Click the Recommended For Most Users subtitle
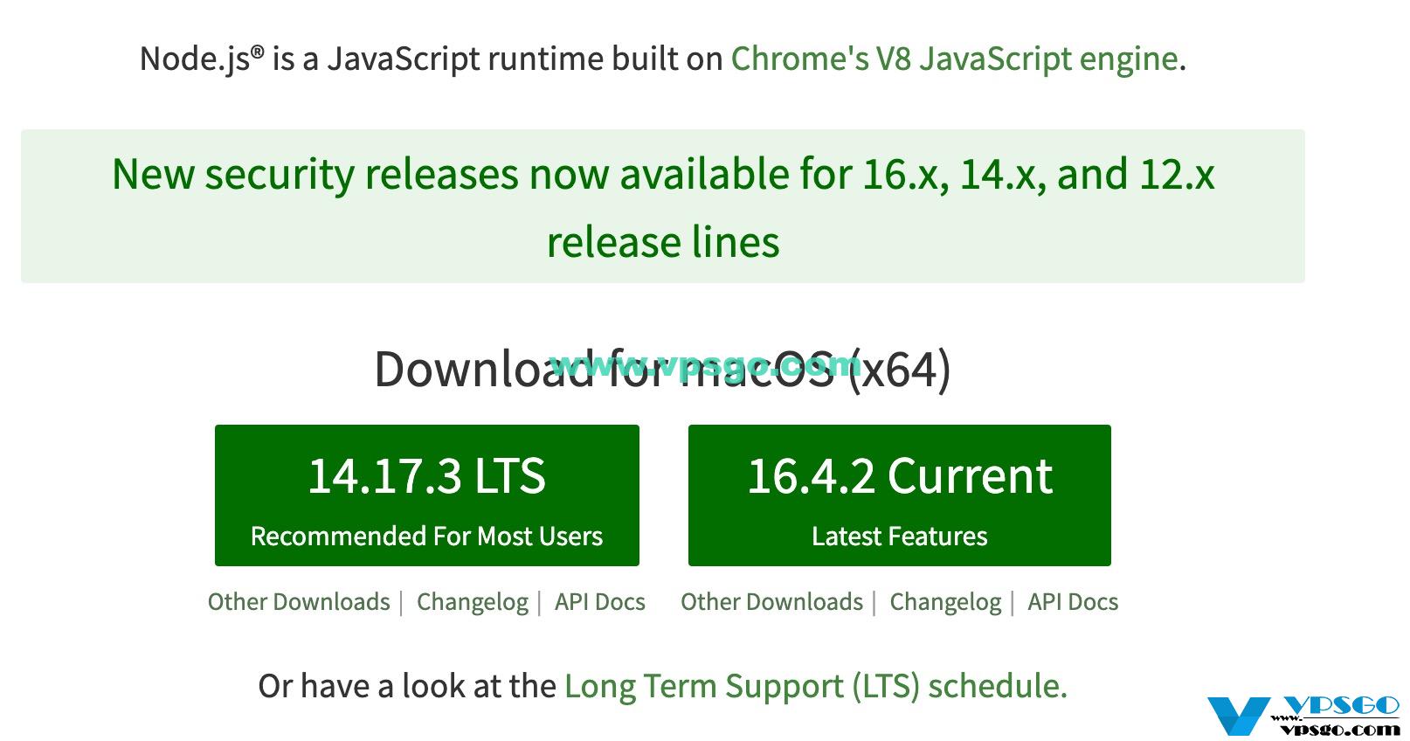 pyautogui.click(x=426, y=536)
